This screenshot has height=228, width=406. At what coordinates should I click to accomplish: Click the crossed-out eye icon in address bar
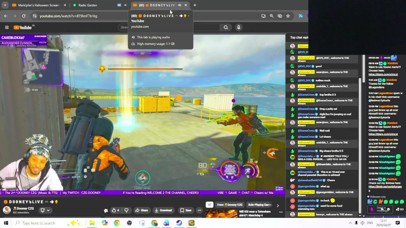click(x=280, y=16)
